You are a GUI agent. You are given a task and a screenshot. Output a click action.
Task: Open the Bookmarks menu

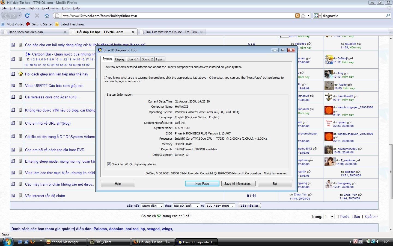point(50,8)
